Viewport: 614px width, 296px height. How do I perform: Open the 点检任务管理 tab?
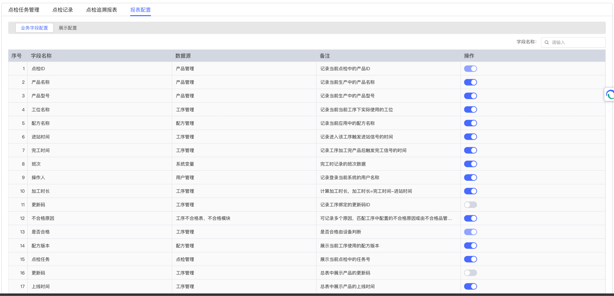pos(24,10)
